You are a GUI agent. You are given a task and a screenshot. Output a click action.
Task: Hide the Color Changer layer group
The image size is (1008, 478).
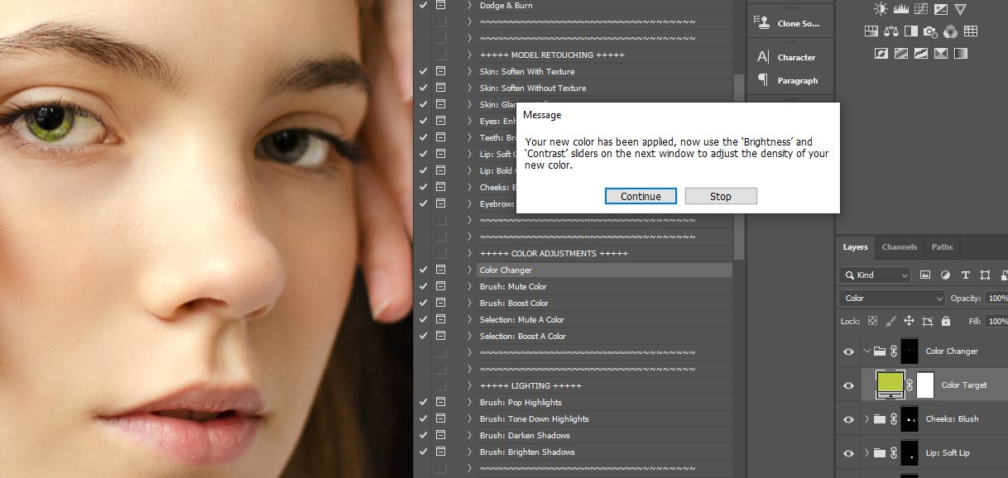[x=848, y=351]
